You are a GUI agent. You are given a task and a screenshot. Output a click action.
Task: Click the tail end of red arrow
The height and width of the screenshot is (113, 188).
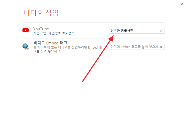pos(82,81)
